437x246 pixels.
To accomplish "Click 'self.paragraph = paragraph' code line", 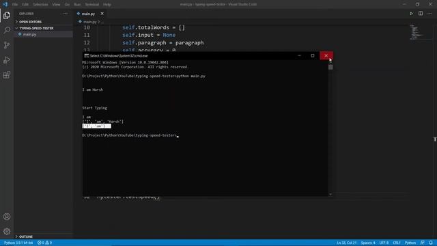I will [163, 42].
